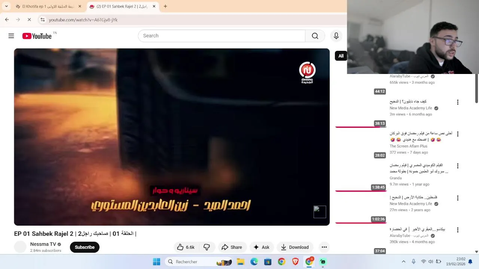
Task: Open the Nessma TV channel name link
Action: click(43, 244)
